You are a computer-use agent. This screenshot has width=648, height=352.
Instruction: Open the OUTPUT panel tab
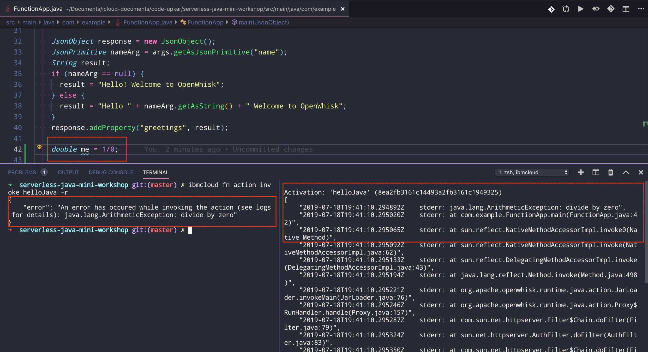(x=68, y=172)
